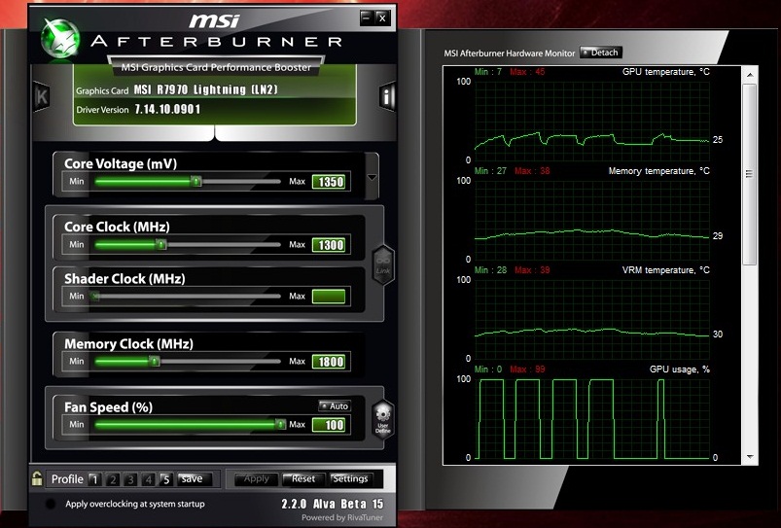Click 'Powered by RivaTuner' text
The height and width of the screenshot is (528, 781).
[x=342, y=517]
